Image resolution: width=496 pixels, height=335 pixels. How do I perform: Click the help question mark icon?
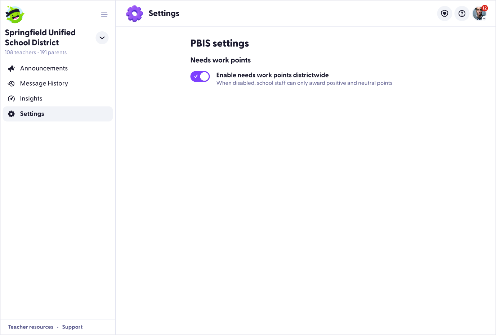(x=462, y=13)
